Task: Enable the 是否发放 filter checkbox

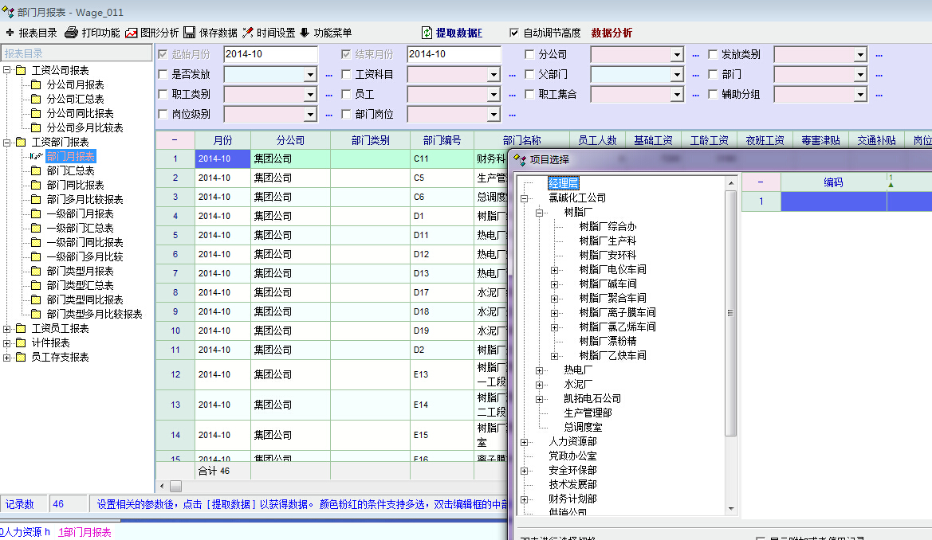Action: click(x=163, y=75)
